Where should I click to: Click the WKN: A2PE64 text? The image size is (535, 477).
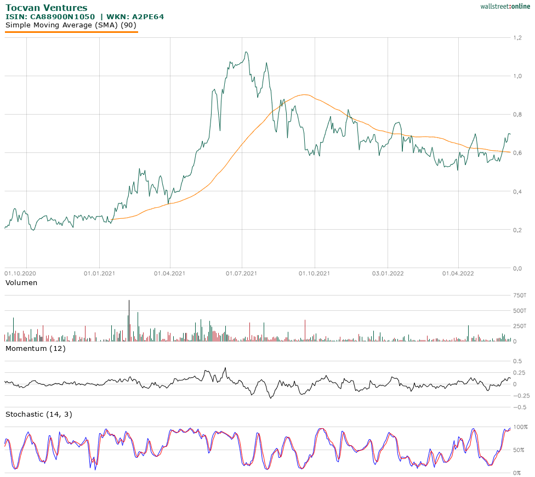coord(135,16)
